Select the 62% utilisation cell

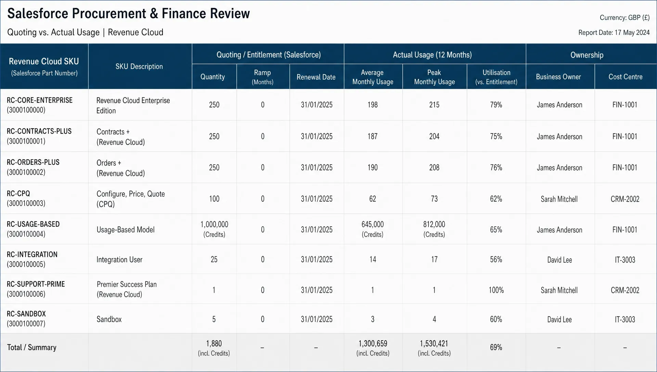tap(496, 199)
